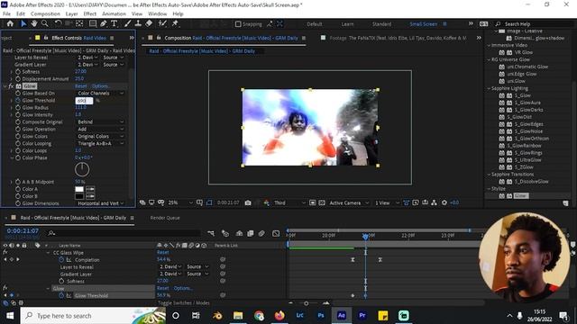Open Glow Colors dropdown
Viewport: 577px width, 324px height.
tap(100, 136)
